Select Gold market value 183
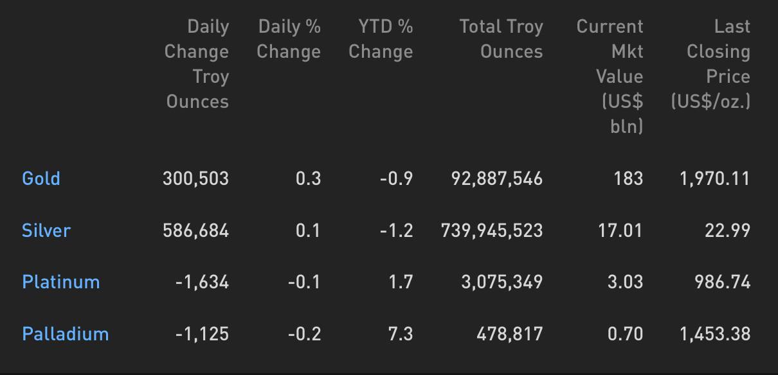 (628, 179)
